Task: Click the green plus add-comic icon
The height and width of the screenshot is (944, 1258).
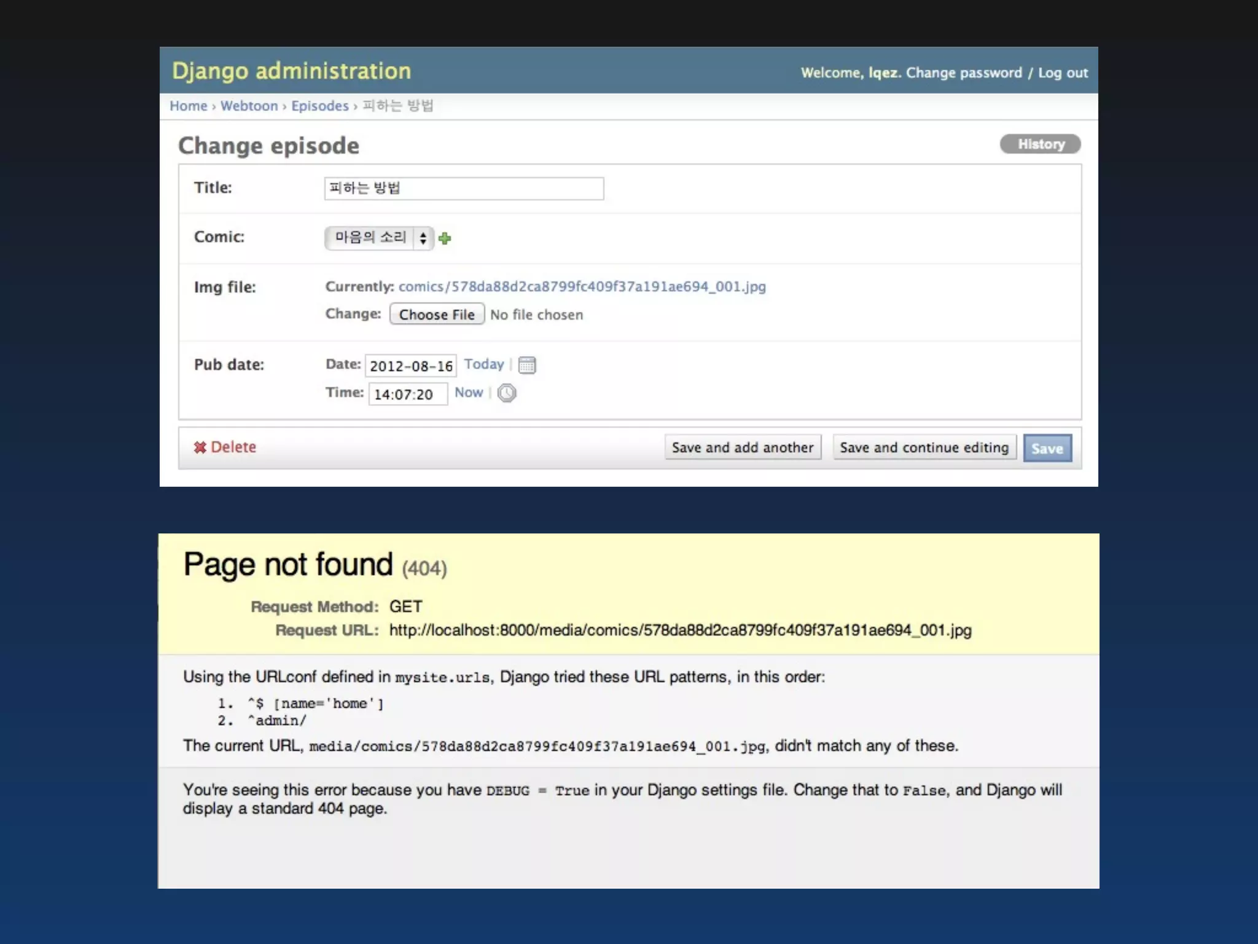Action: [x=445, y=238]
